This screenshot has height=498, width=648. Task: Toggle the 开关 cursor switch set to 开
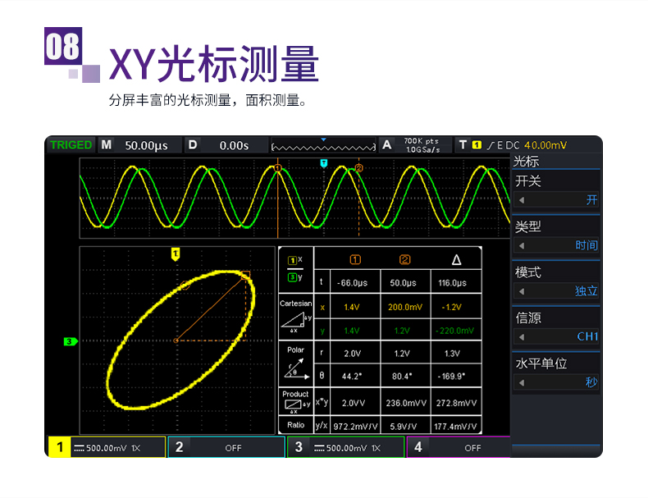coord(556,200)
